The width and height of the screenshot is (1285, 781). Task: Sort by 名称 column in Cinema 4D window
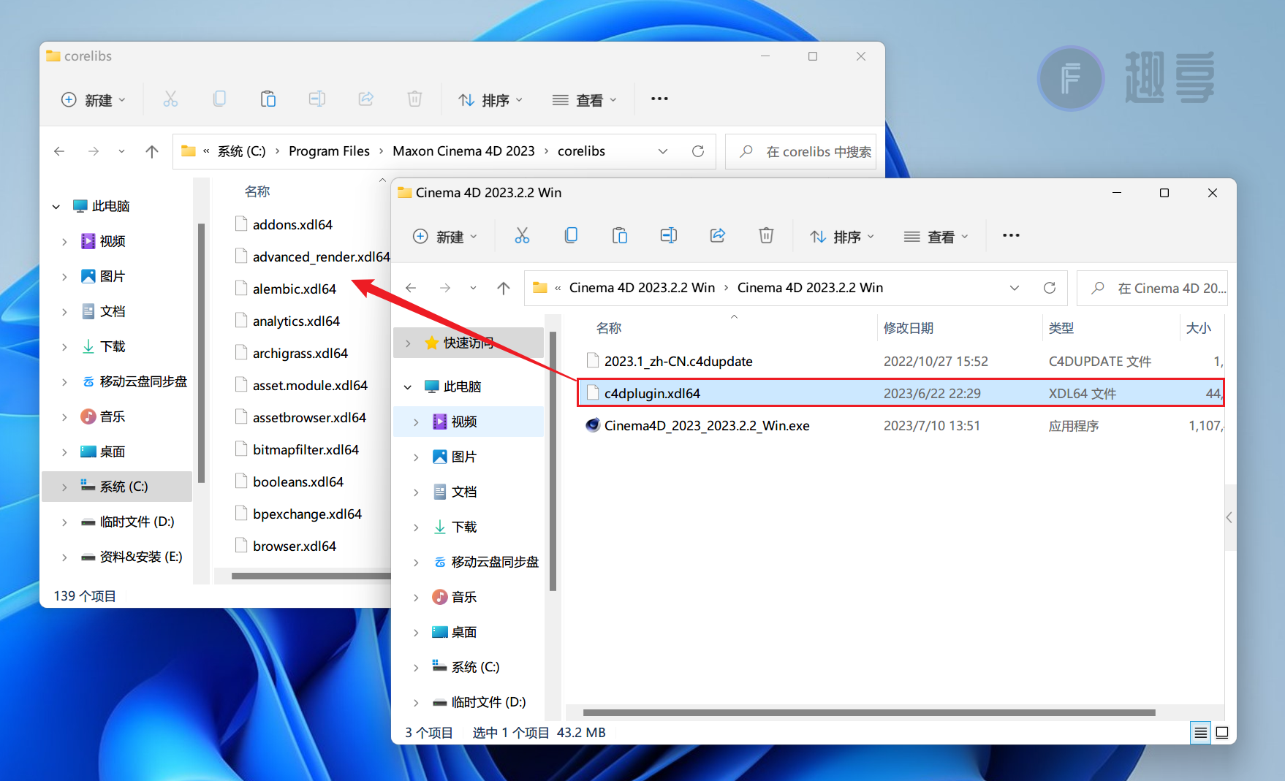pos(609,328)
